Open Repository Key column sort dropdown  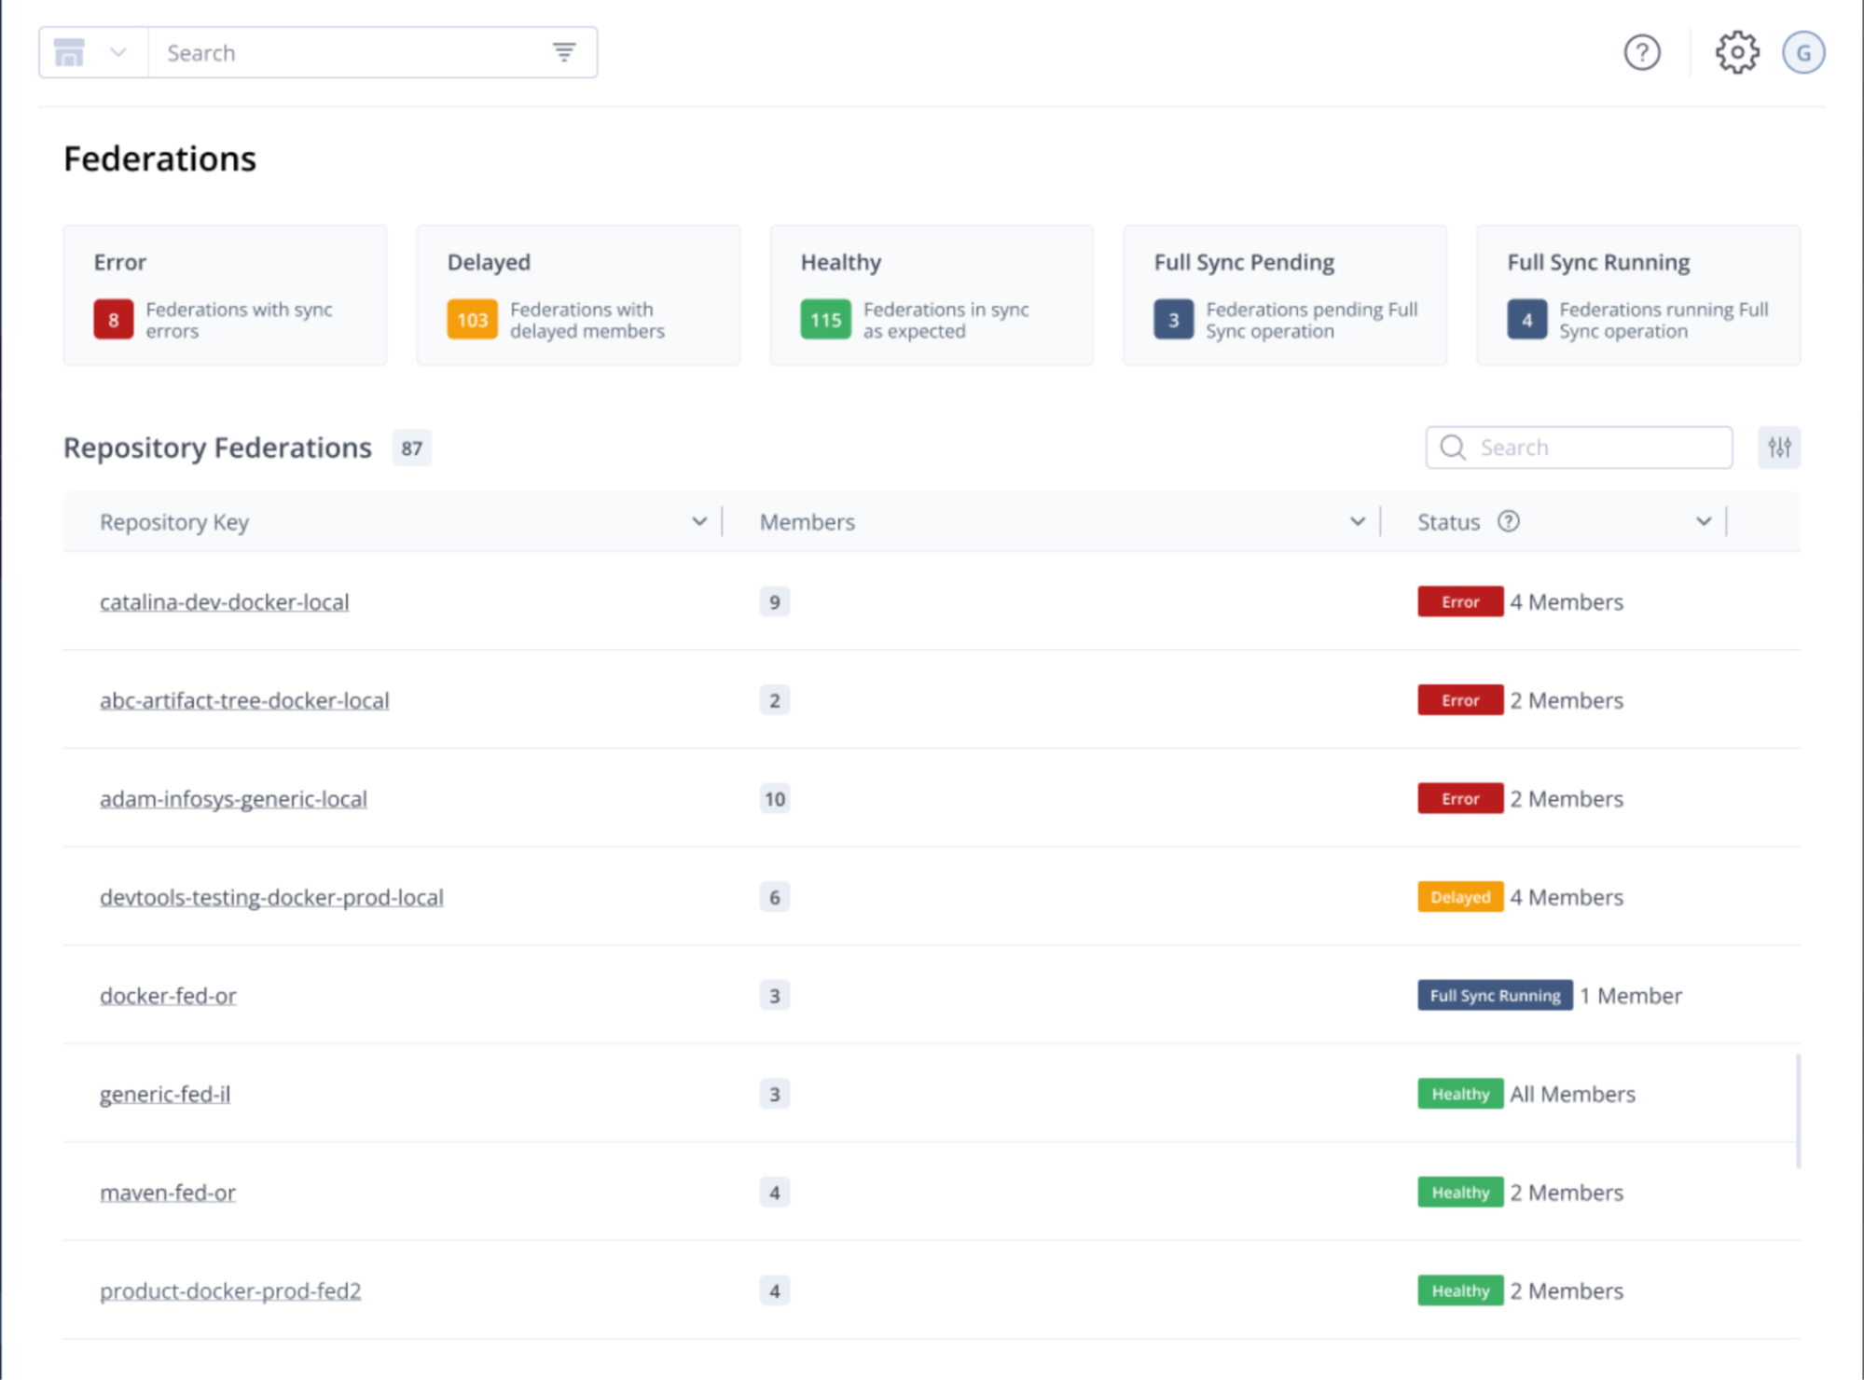(x=698, y=521)
